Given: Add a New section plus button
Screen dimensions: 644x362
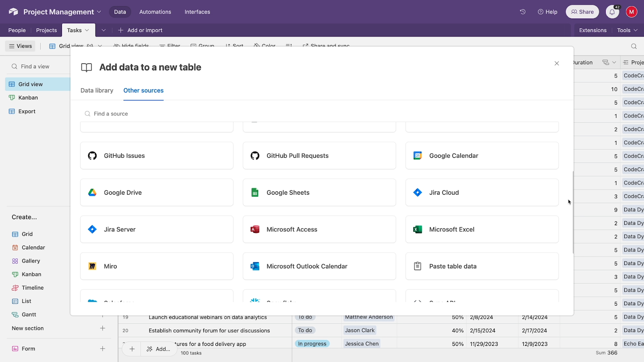Looking at the screenshot, I should point(103,328).
